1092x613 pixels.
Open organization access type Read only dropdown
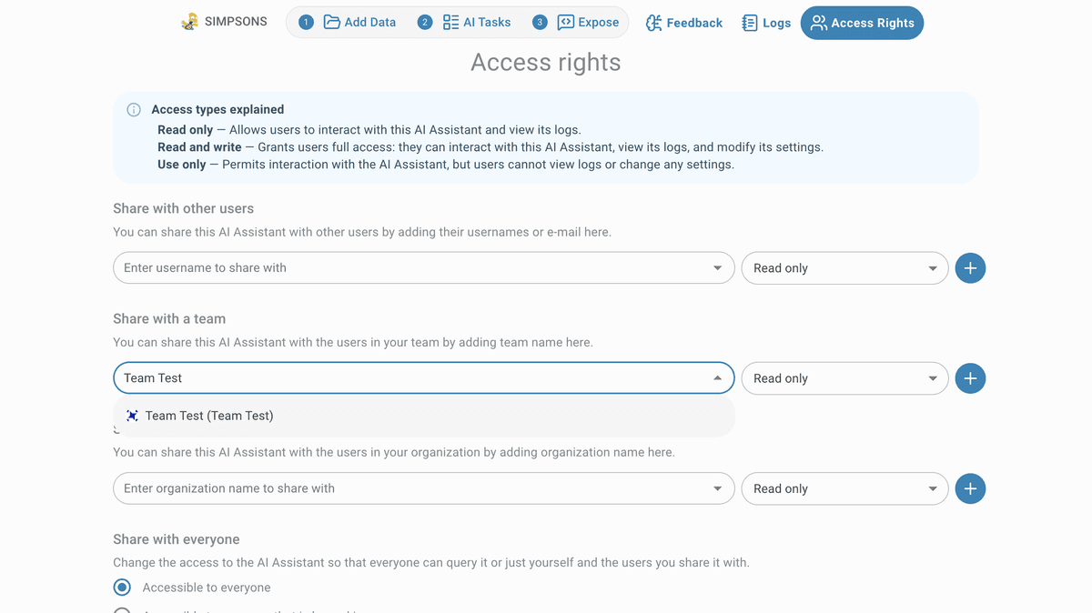[844, 488]
